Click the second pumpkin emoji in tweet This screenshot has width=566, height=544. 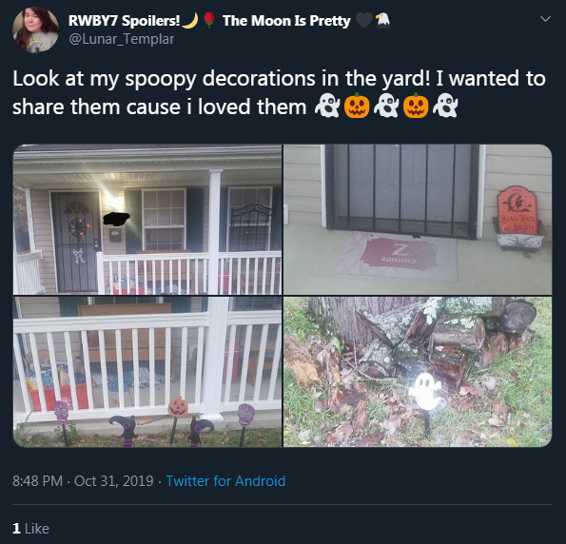416,106
